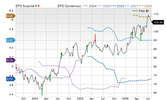Image resolution: width=167 pixels, height=100 pixels.
Task: Click the green arrow touching the 2027 line near 5.57
Action: (141, 37)
